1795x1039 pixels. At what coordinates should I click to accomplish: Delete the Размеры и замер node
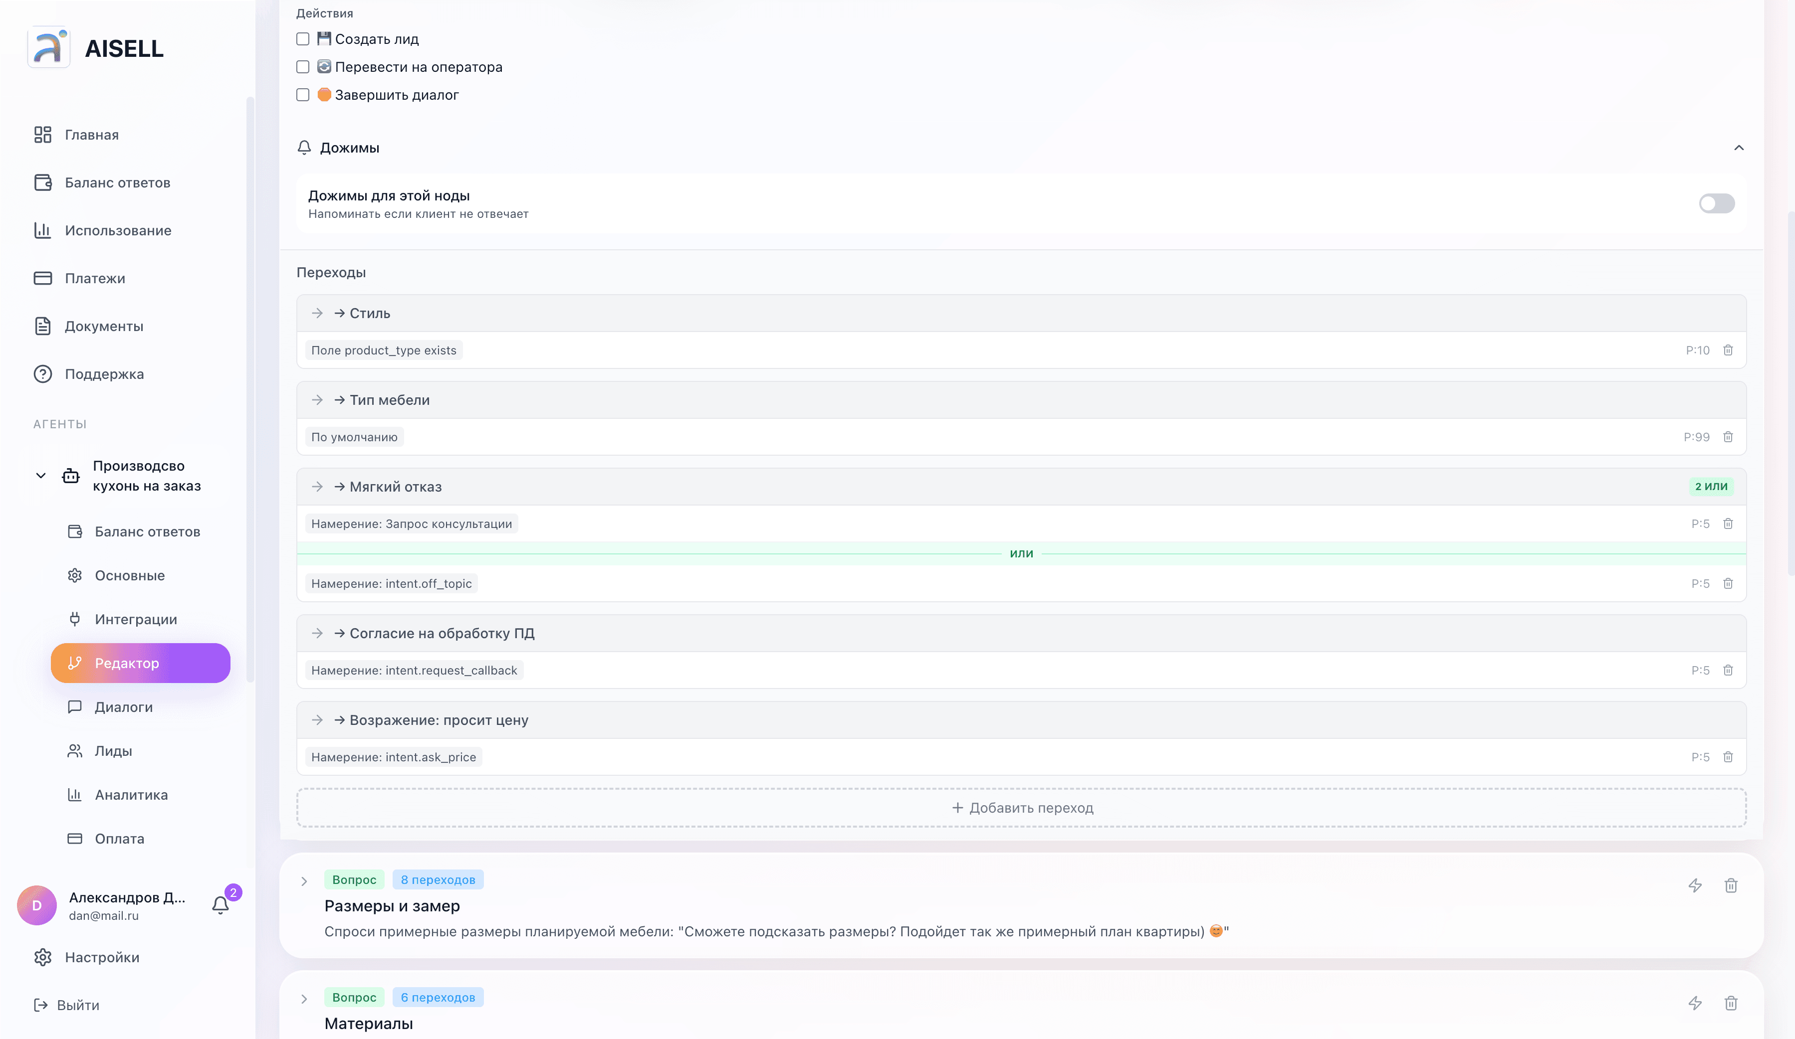point(1730,885)
